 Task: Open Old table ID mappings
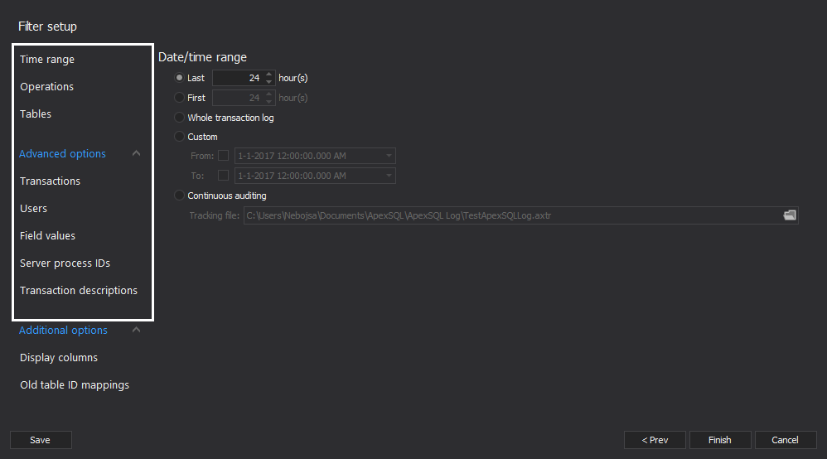[x=75, y=385]
